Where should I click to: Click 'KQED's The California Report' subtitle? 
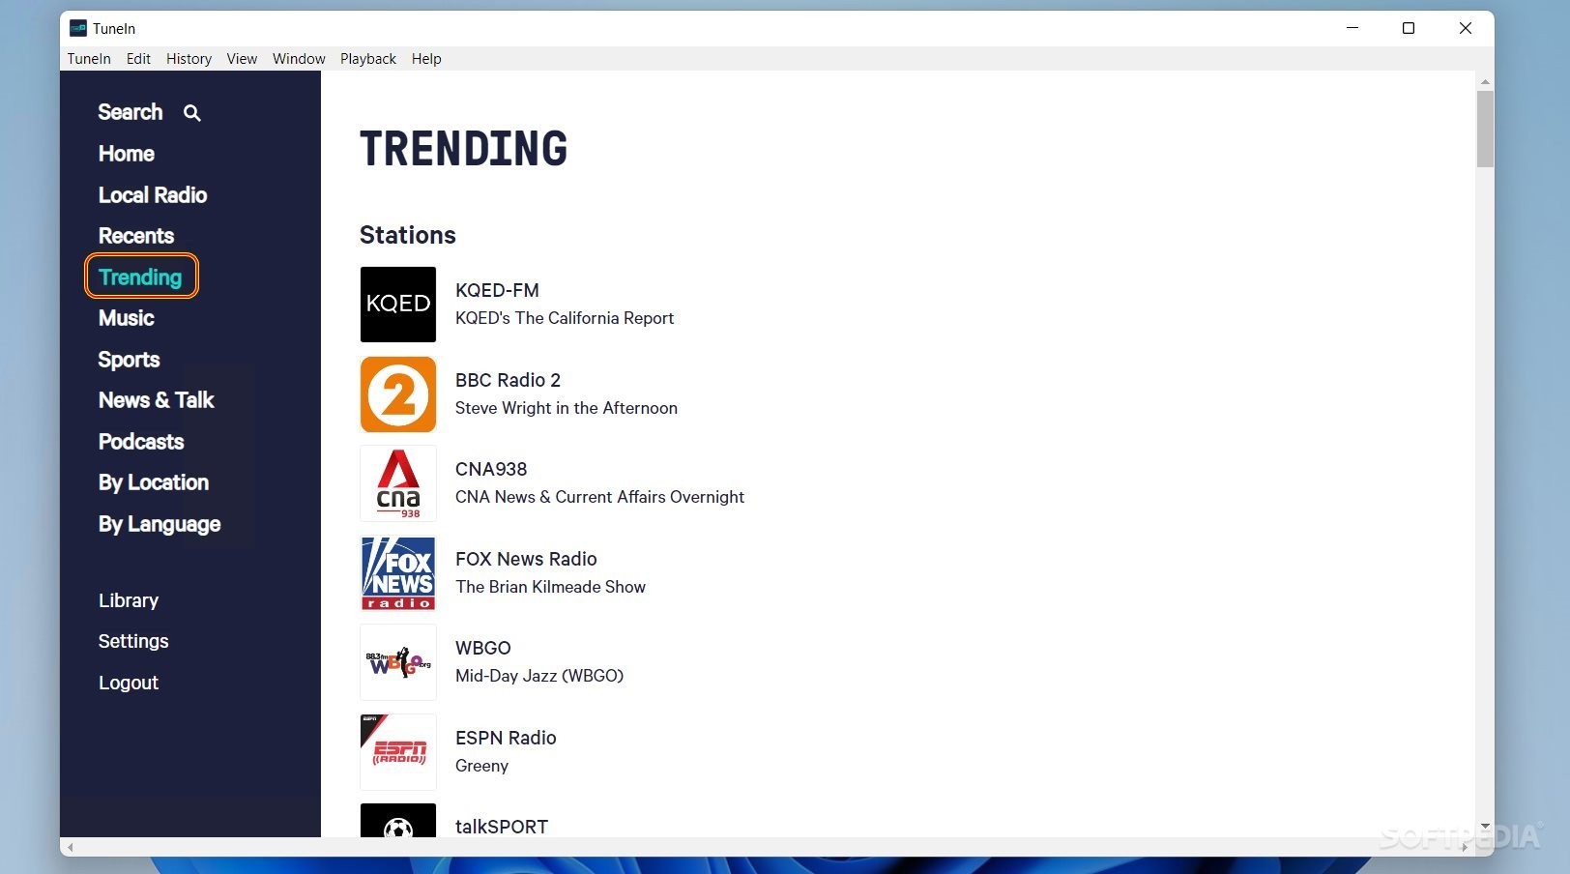click(x=565, y=318)
